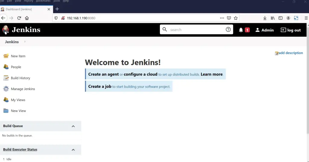
Task: Open the People icon in sidebar
Action: click(x=6, y=67)
